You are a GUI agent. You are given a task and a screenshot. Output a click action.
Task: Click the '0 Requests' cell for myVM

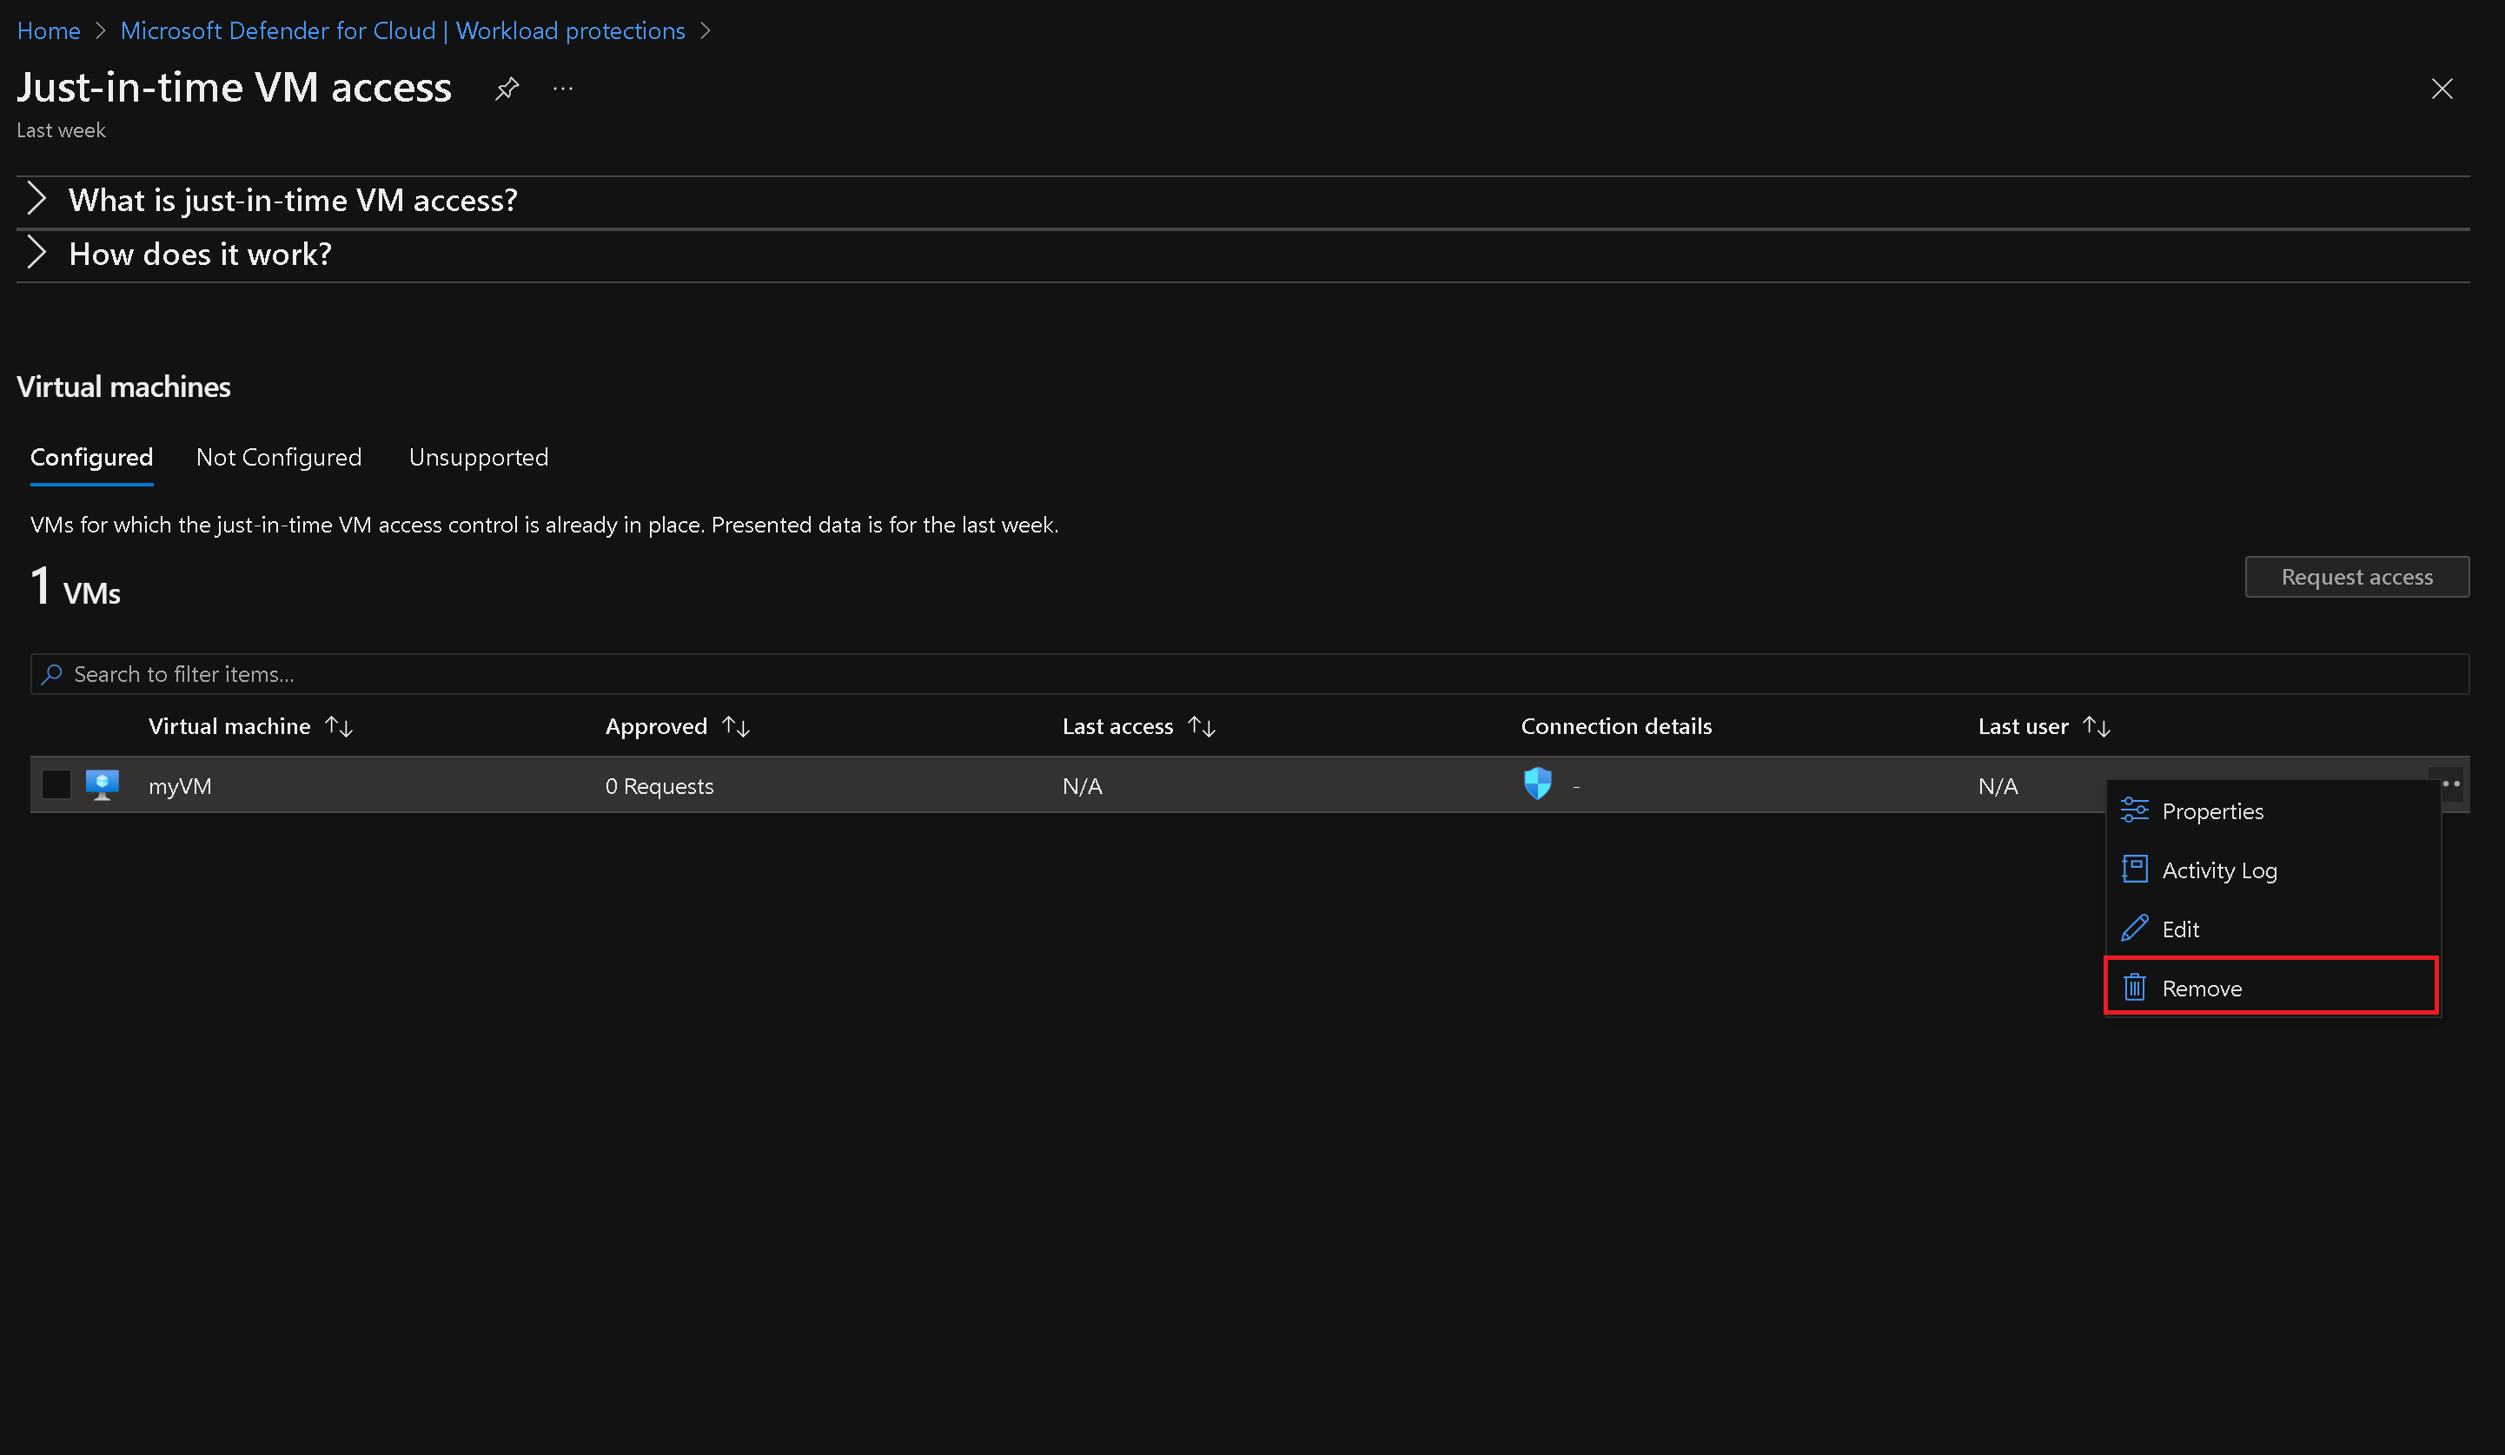659,786
